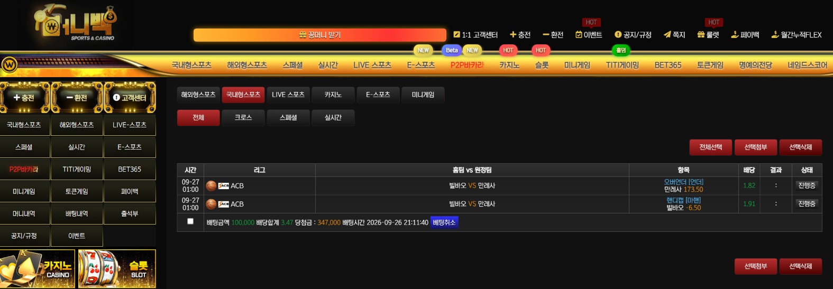Click the upper 선택첨부 button
Image resolution: width=833 pixels, height=289 pixels.
tap(756, 147)
